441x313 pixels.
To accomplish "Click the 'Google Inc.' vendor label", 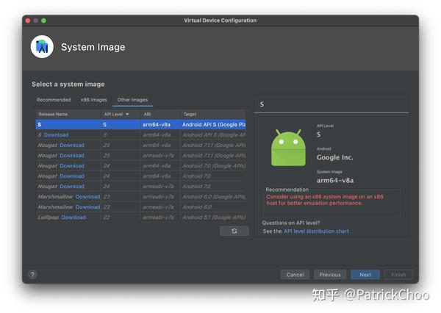I will tap(334, 157).
